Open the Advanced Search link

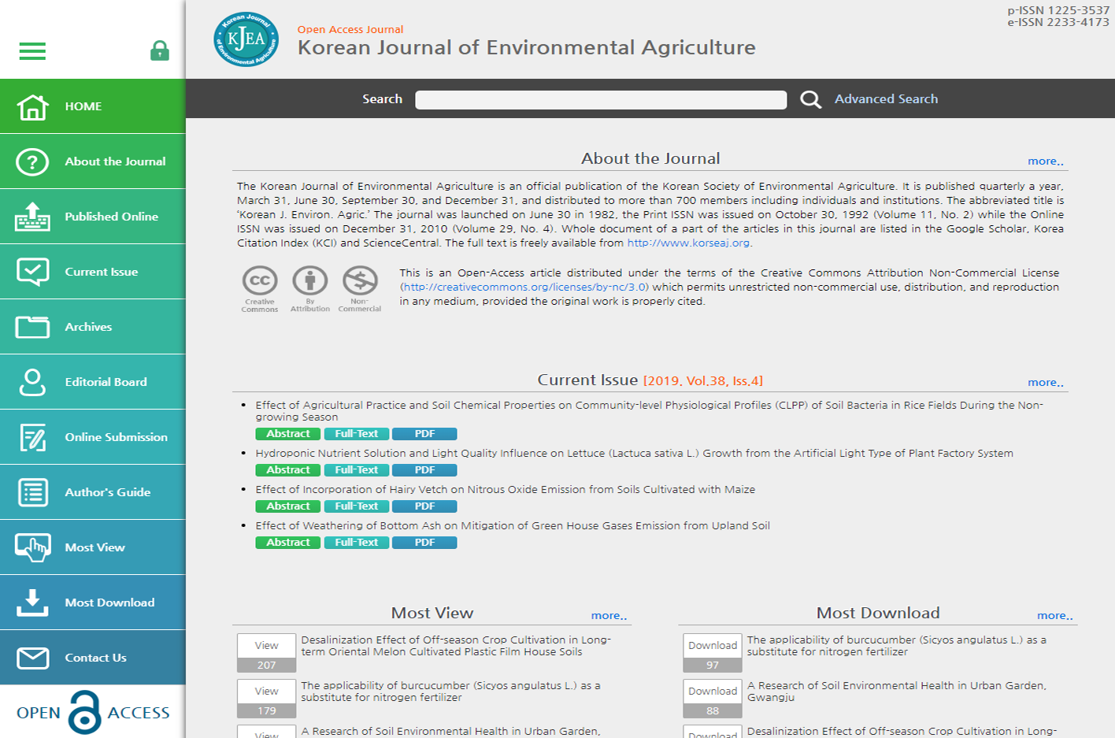coord(886,99)
